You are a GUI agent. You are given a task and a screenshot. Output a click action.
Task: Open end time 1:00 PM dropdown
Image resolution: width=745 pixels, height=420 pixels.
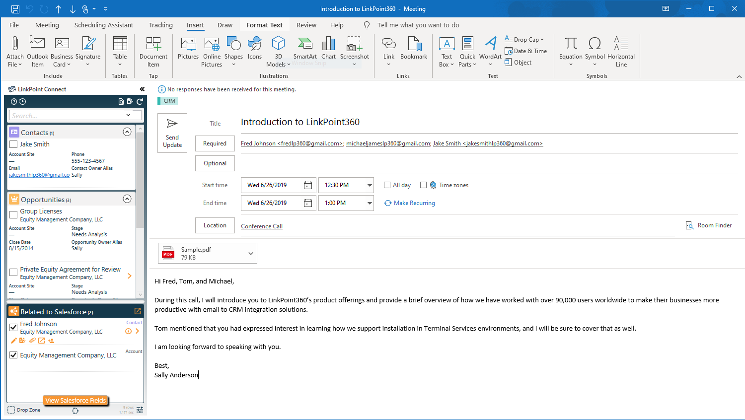(370, 203)
